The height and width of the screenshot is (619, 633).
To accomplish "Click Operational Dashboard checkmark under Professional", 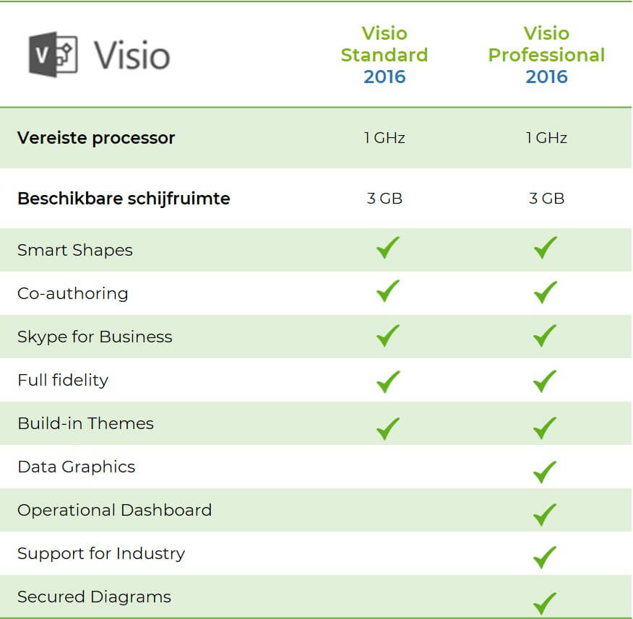I will (546, 514).
